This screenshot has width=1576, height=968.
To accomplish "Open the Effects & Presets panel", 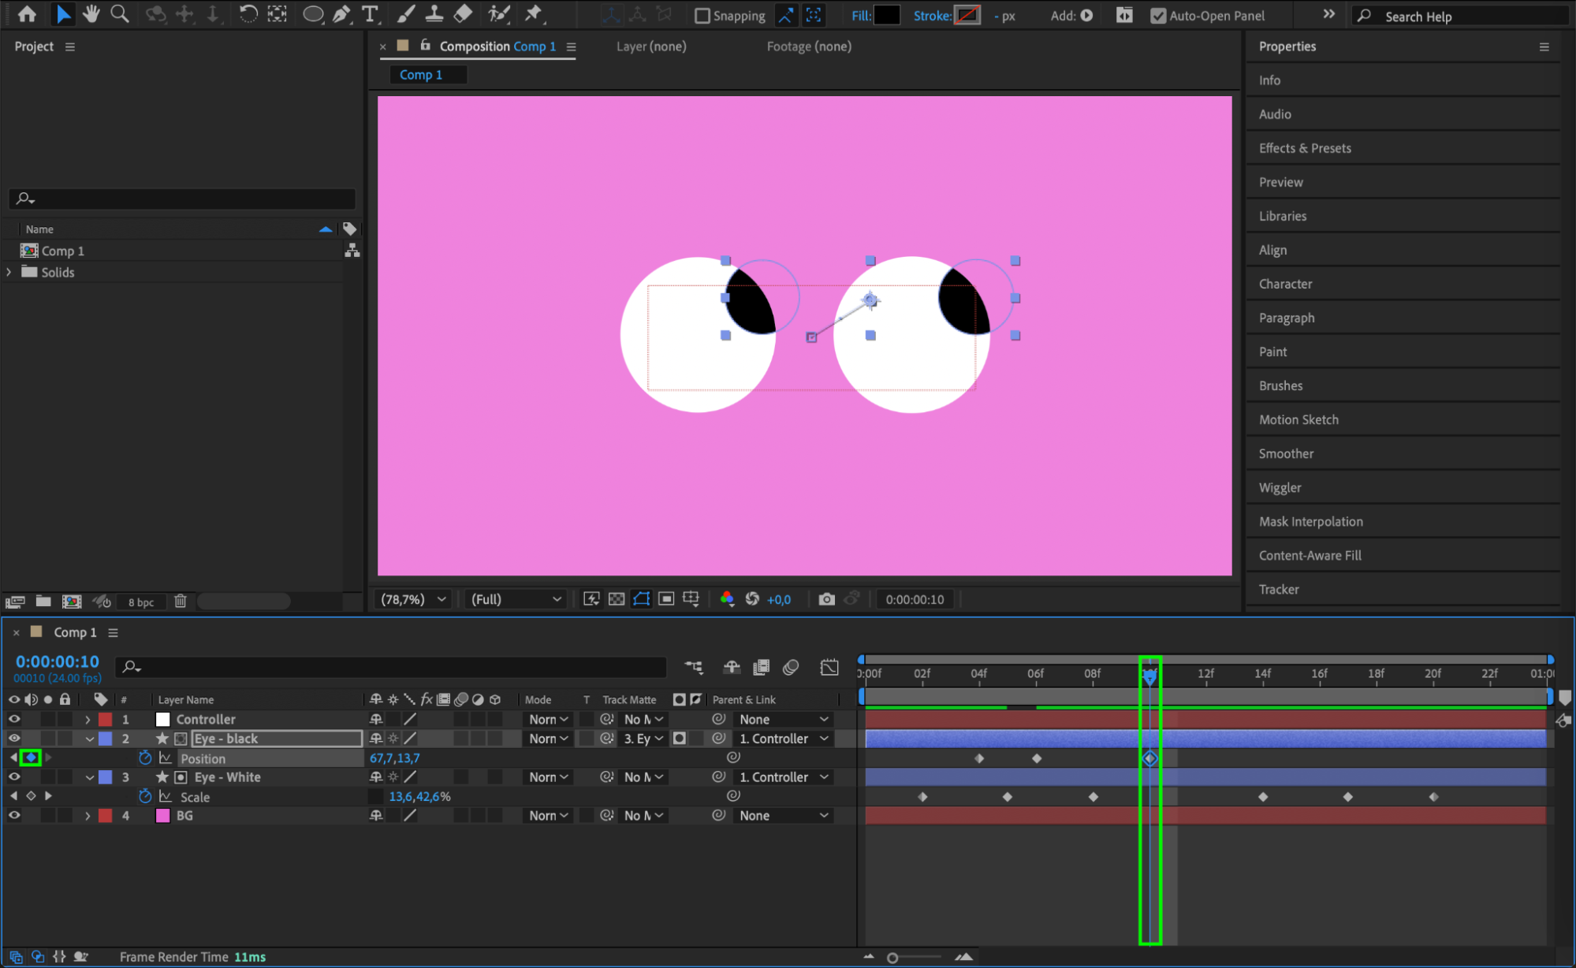I will pos(1305,148).
